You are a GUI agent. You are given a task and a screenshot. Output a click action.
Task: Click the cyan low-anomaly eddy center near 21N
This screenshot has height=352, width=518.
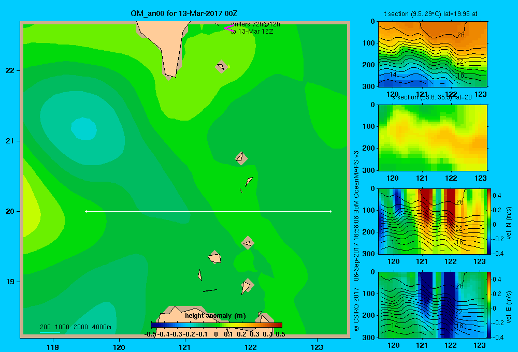(x=84, y=128)
